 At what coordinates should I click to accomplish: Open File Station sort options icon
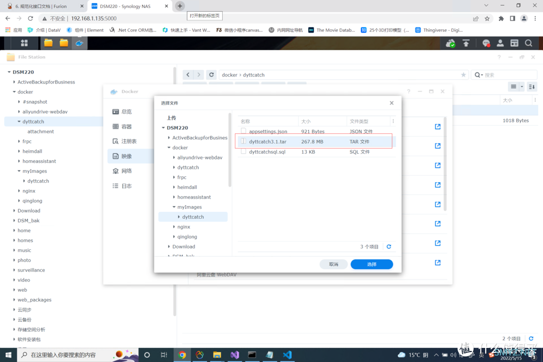tap(532, 86)
